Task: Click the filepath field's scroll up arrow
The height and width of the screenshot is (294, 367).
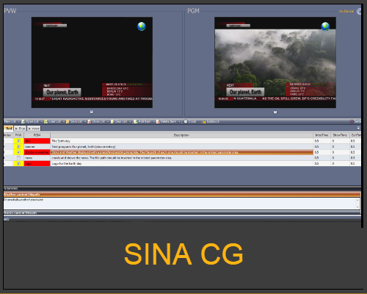Action: point(357,200)
